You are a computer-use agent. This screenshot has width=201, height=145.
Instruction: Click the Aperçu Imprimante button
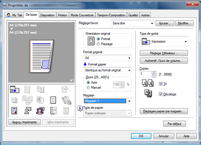pos(25,122)
